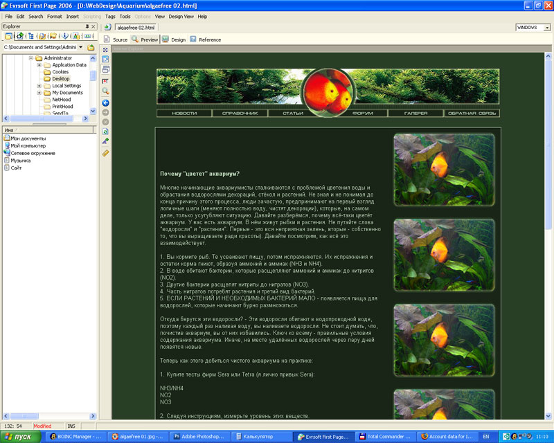
Task: Click the blue tree-structure icon in Explorer toolbar
Action: pyautogui.click(x=31, y=36)
